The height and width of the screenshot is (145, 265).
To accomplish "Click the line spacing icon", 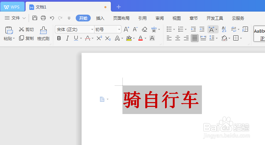I will pos(212,38).
